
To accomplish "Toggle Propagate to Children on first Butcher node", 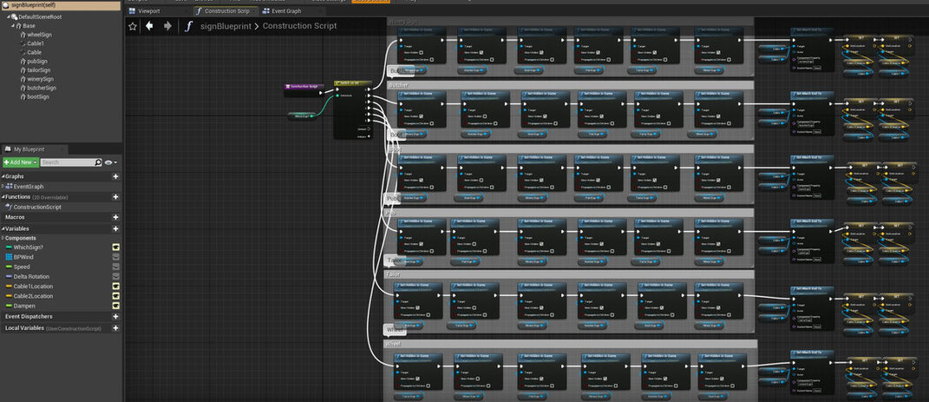I will 433,122.
